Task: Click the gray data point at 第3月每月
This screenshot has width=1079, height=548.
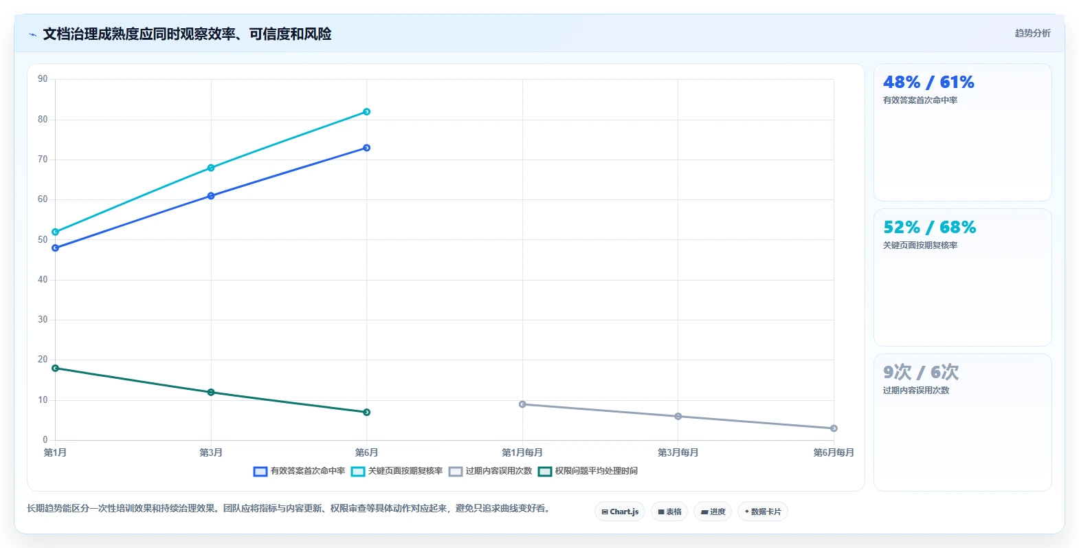Action: 678,416
